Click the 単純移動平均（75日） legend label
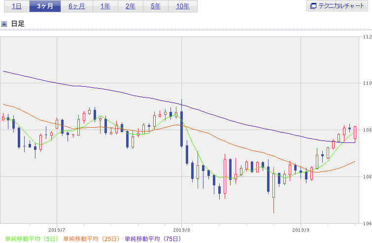The image size is (372, 243). (x=153, y=239)
